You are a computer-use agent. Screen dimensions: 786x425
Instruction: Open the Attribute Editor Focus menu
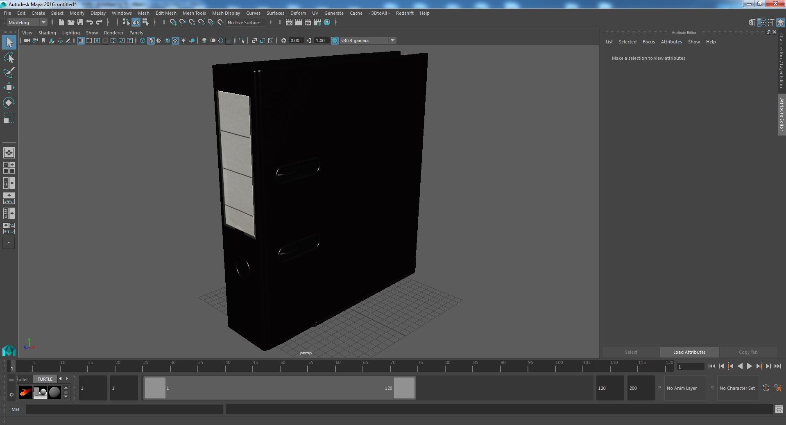coord(648,42)
